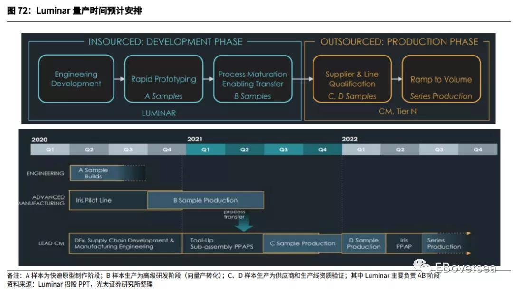Click the 'Series Production' timeline bar

[x=446, y=243]
